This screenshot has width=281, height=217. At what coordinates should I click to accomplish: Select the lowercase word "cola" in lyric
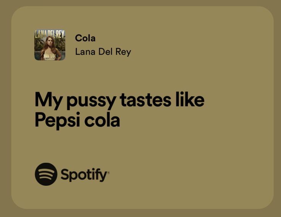102,120
